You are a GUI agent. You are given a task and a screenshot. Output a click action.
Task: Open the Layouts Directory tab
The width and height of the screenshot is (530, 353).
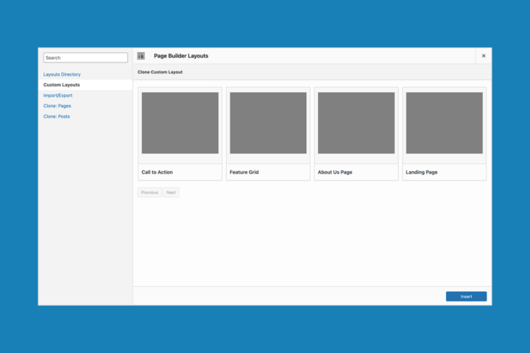(x=62, y=74)
